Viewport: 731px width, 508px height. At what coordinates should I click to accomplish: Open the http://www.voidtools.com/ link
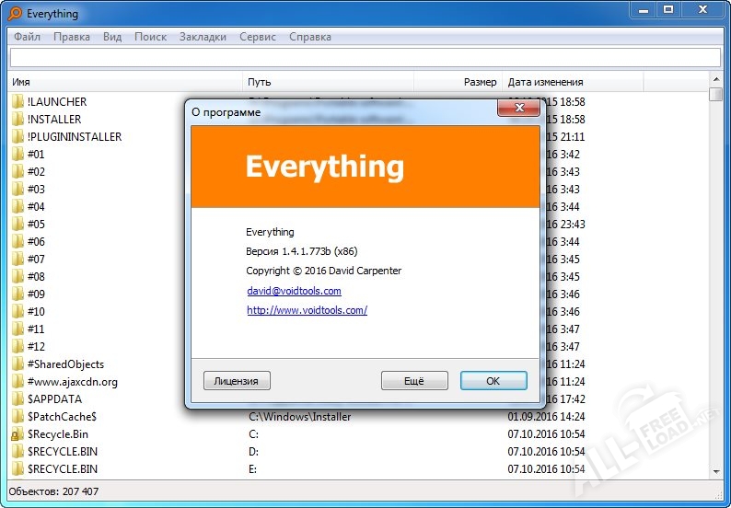pos(307,310)
